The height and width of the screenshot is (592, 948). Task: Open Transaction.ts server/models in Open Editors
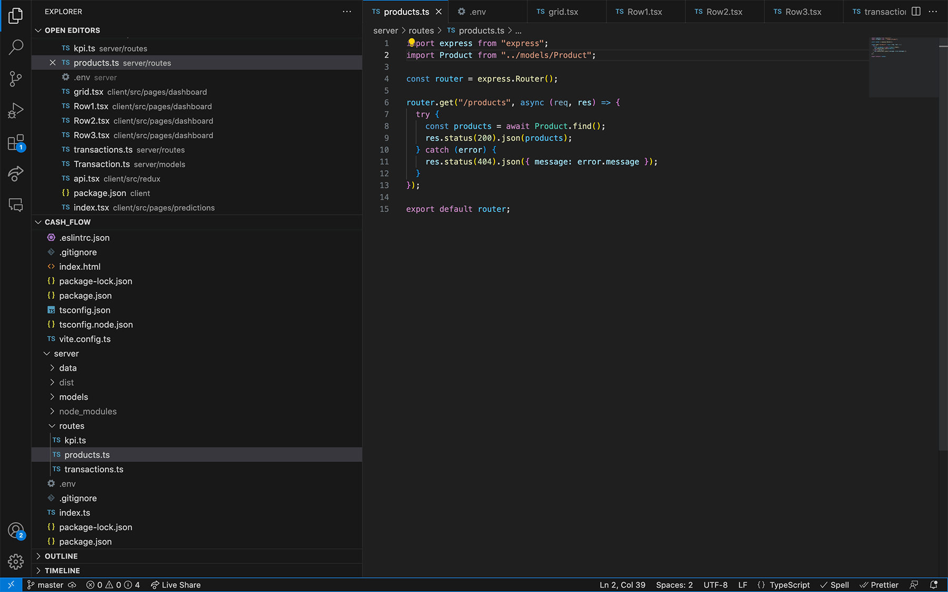pos(197,164)
